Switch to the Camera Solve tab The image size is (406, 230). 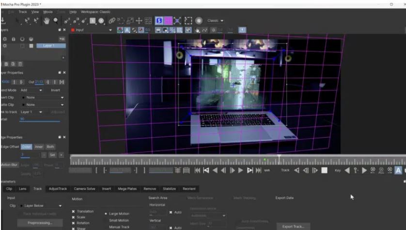point(84,189)
